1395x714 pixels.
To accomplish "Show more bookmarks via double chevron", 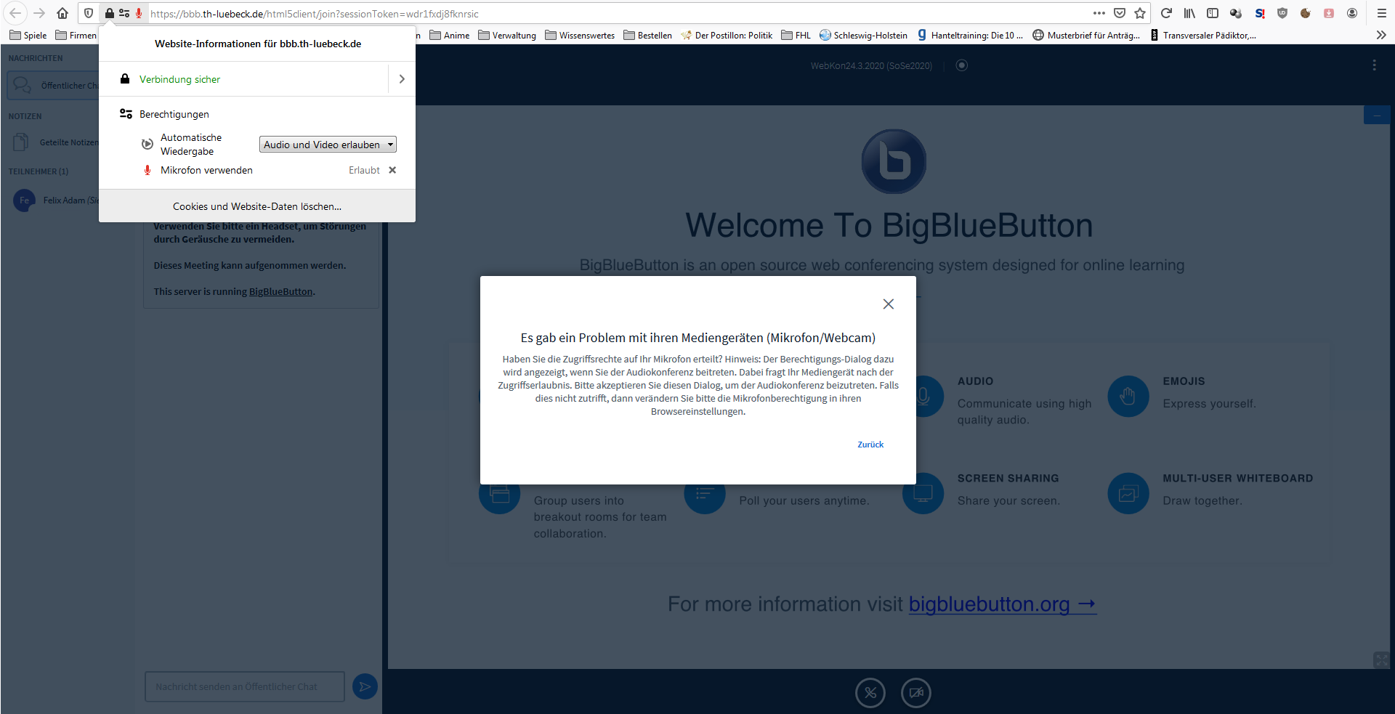I will [1381, 35].
